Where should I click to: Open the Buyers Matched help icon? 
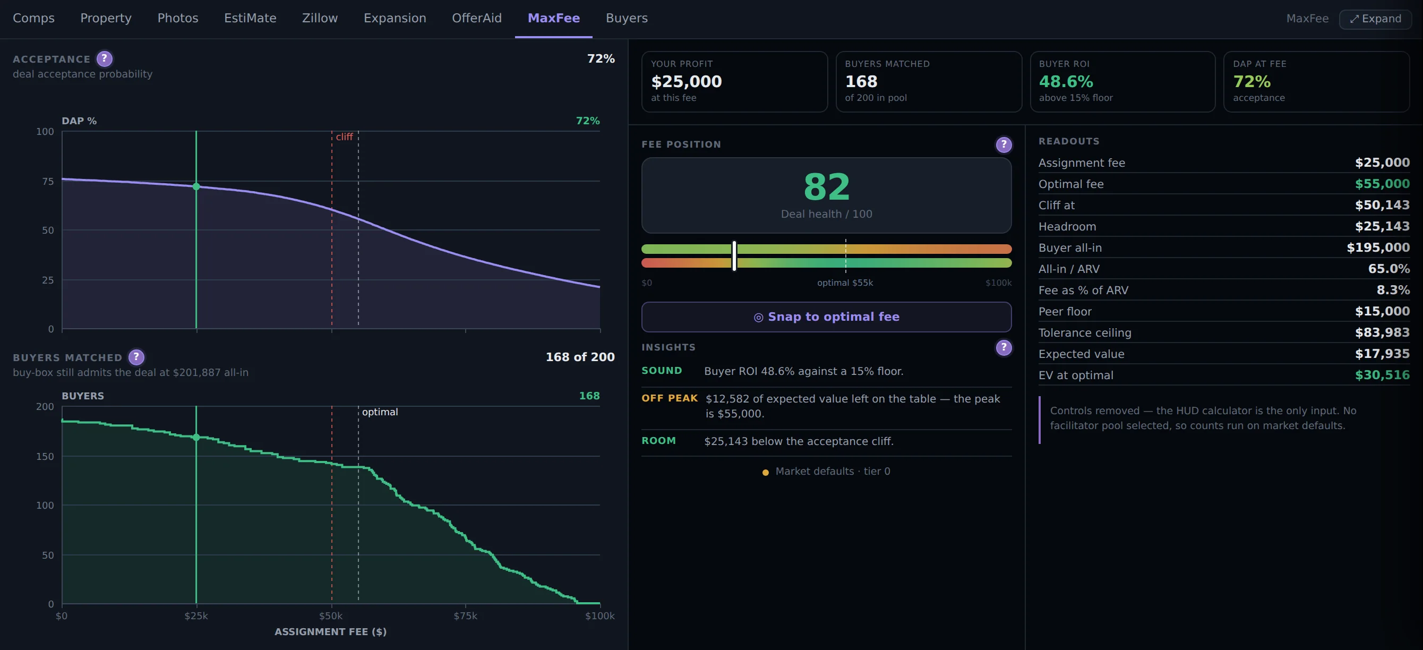pos(136,357)
